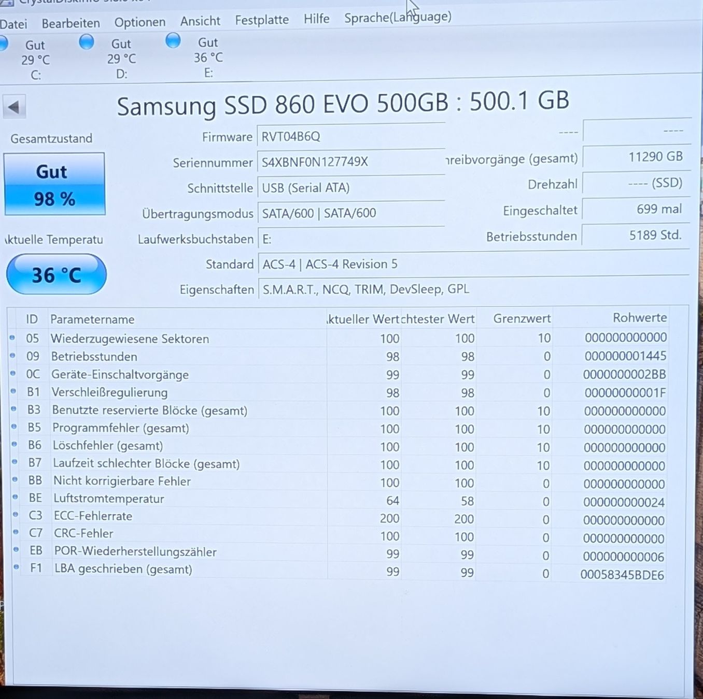This screenshot has height=699, width=703.
Task: Click the status dot of attribute C3
Action: point(16,515)
